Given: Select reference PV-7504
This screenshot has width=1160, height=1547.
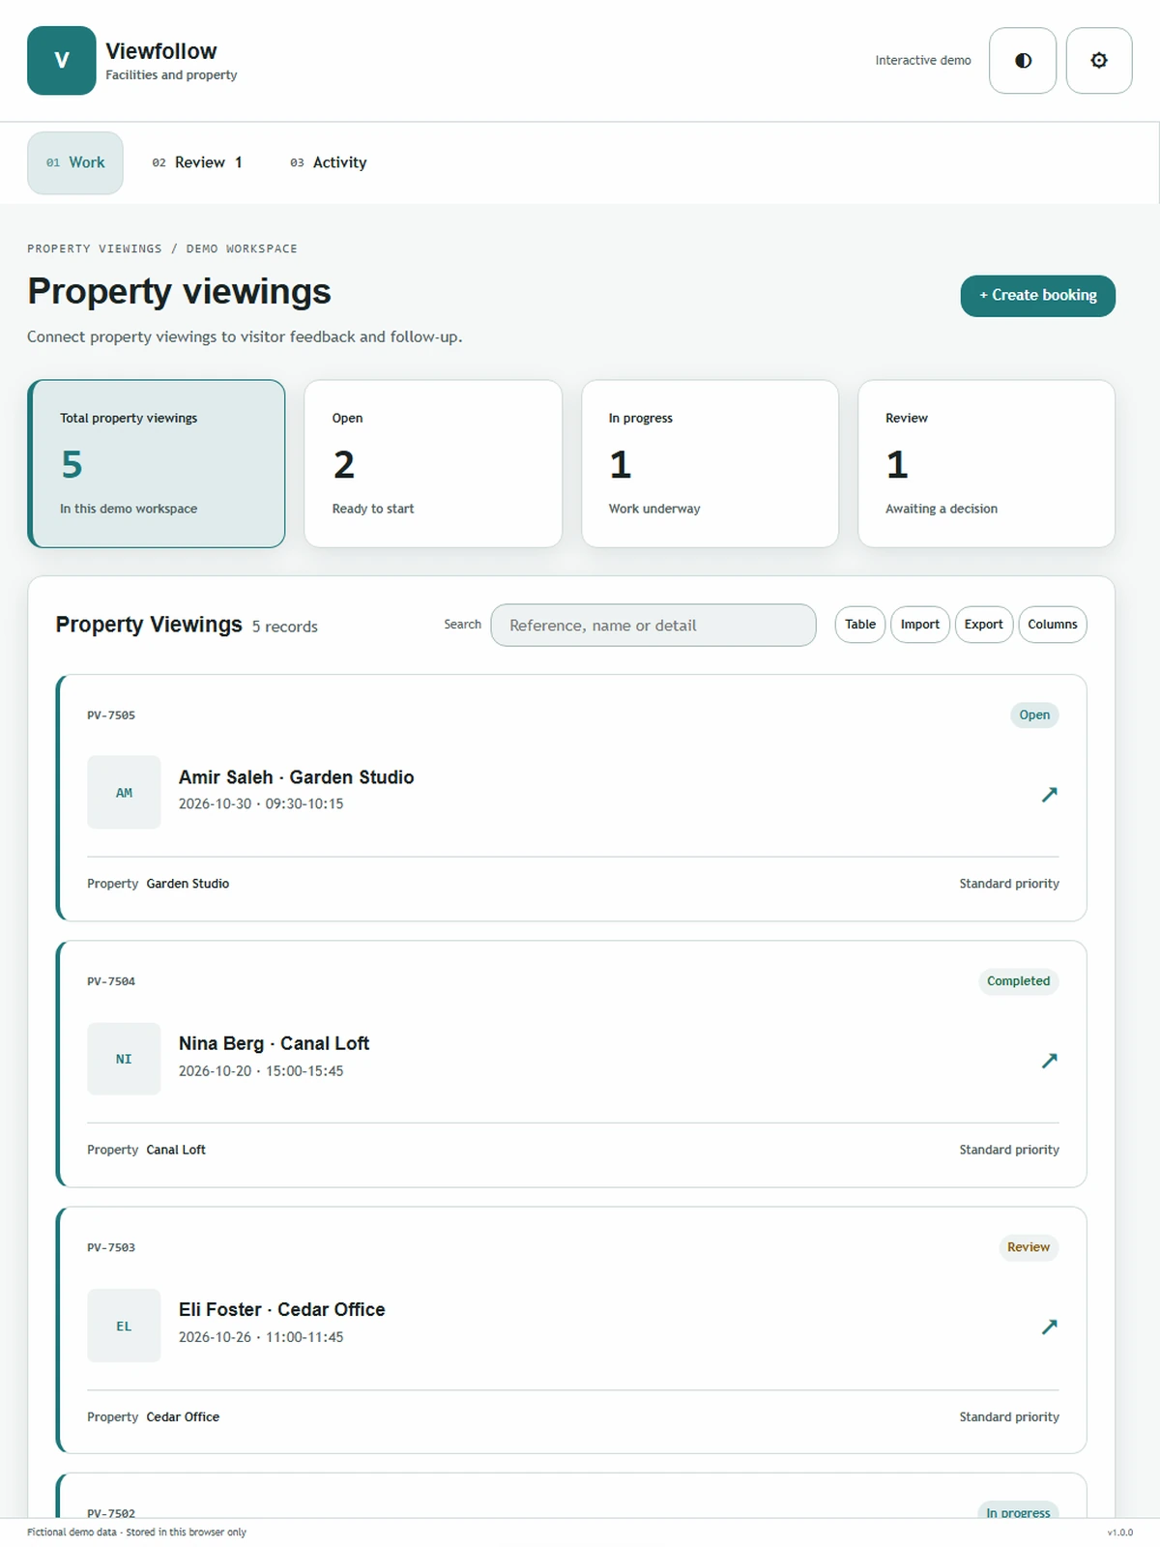Looking at the screenshot, I should (x=111, y=981).
